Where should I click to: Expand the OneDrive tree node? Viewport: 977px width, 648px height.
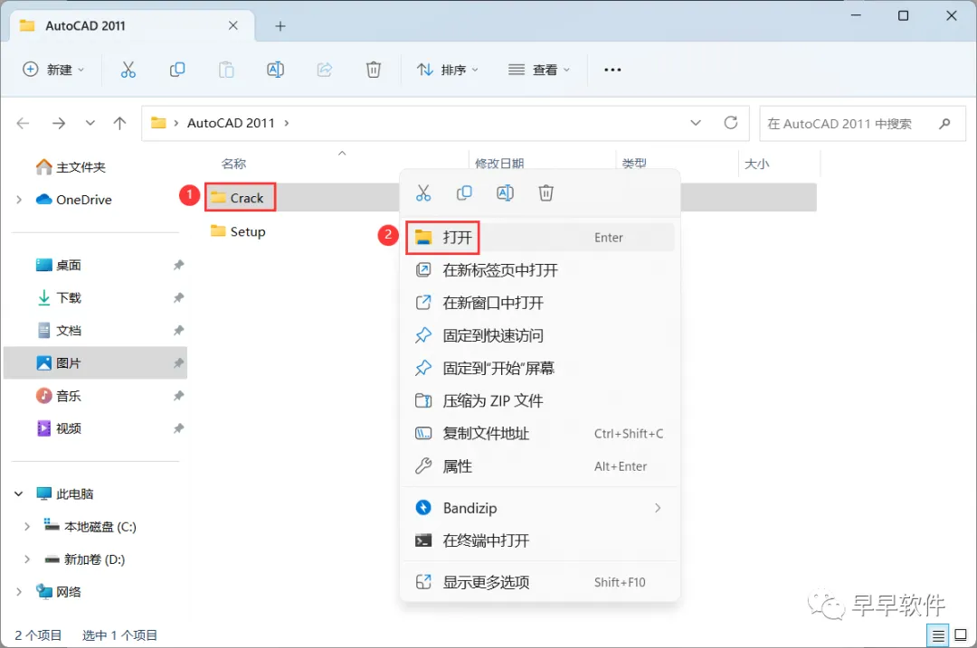pyautogui.click(x=19, y=200)
